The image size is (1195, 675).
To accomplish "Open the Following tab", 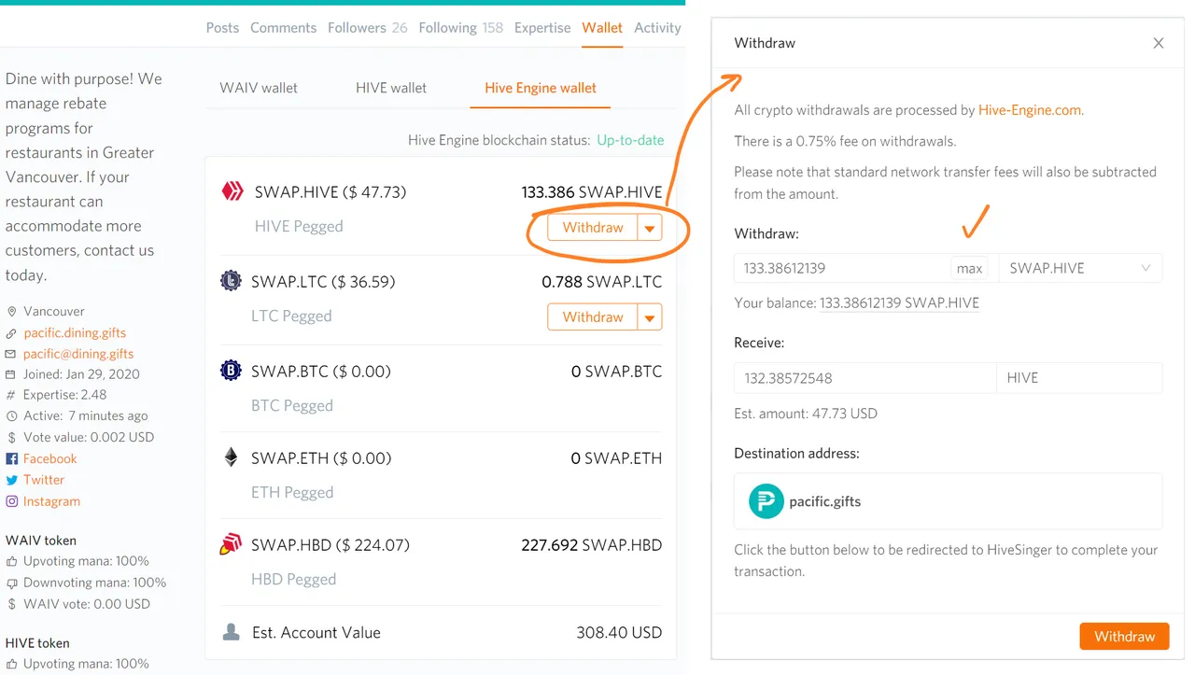I will pyautogui.click(x=460, y=27).
